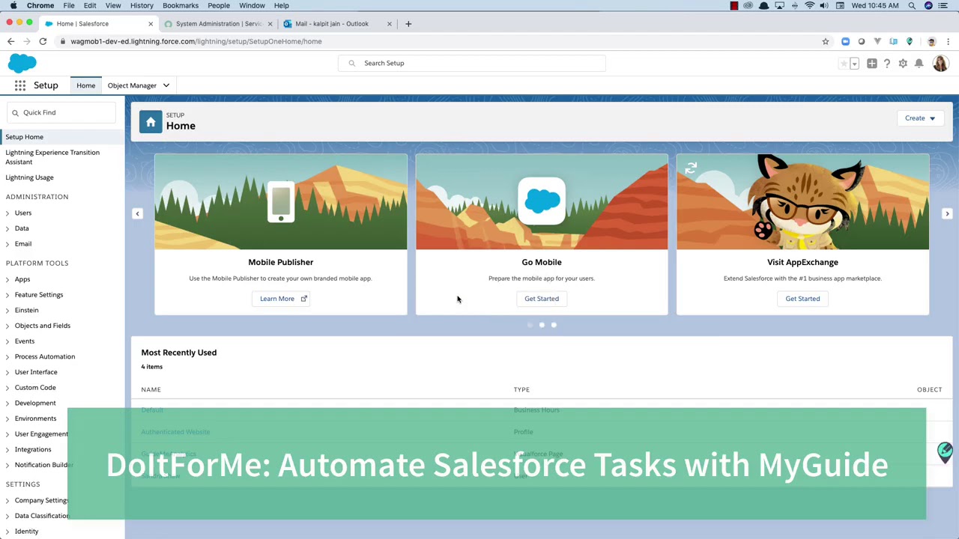Click the Salesforce cloud logo
The height and width of the screenshot is (539, 959).
pyautogui.click(x=22, y=63)
